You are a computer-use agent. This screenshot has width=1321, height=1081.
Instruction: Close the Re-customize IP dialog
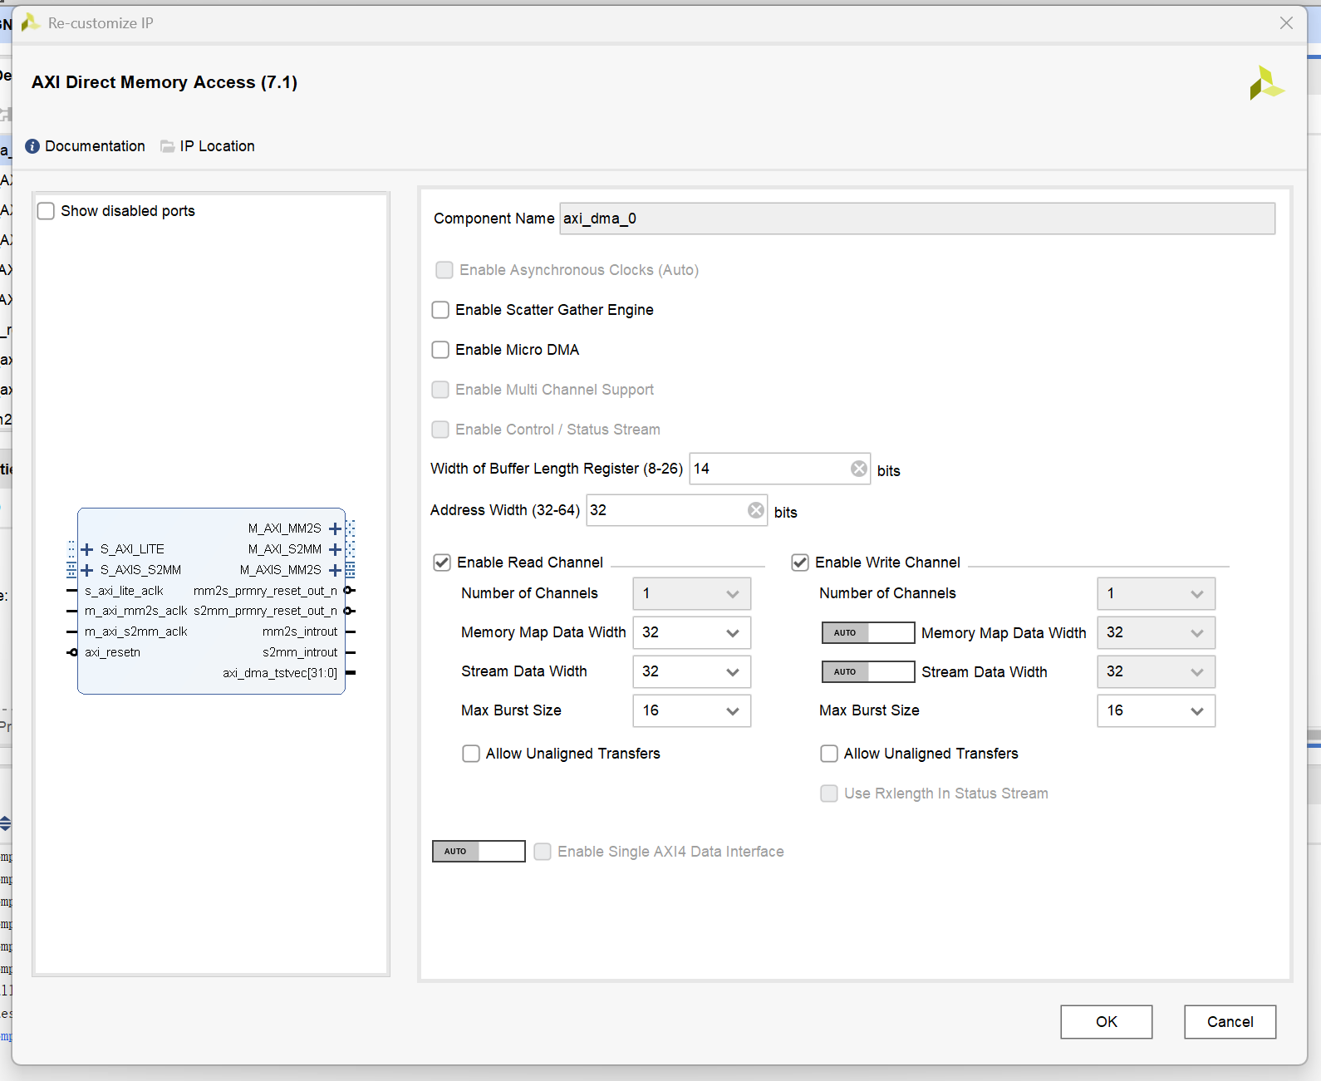click(1286, 22)
